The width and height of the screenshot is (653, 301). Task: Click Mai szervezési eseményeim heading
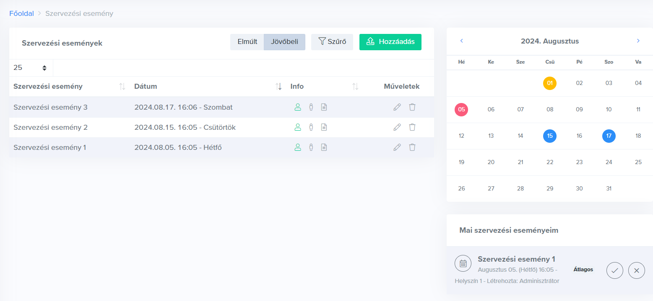(x=509, y=230)
